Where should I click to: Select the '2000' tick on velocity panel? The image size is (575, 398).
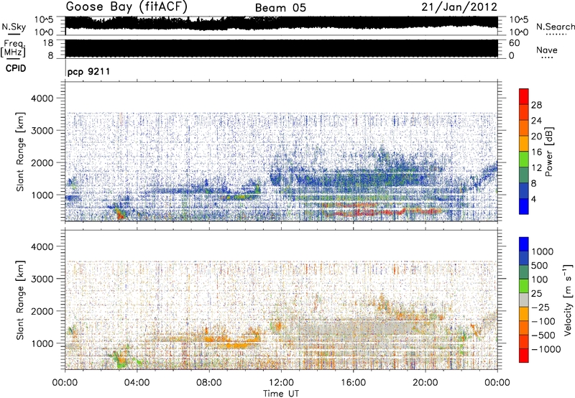click(42, 311)
